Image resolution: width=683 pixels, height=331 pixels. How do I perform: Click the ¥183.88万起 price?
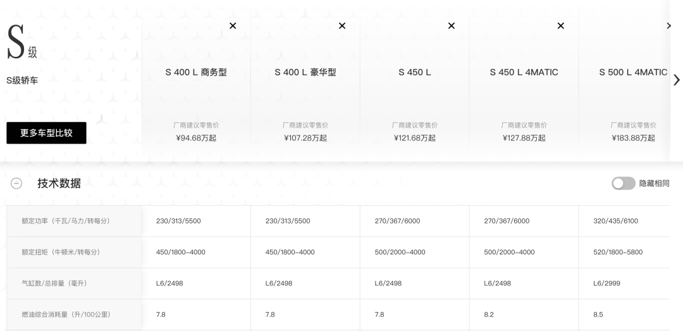pyautogui.click(x=633, y=138)
